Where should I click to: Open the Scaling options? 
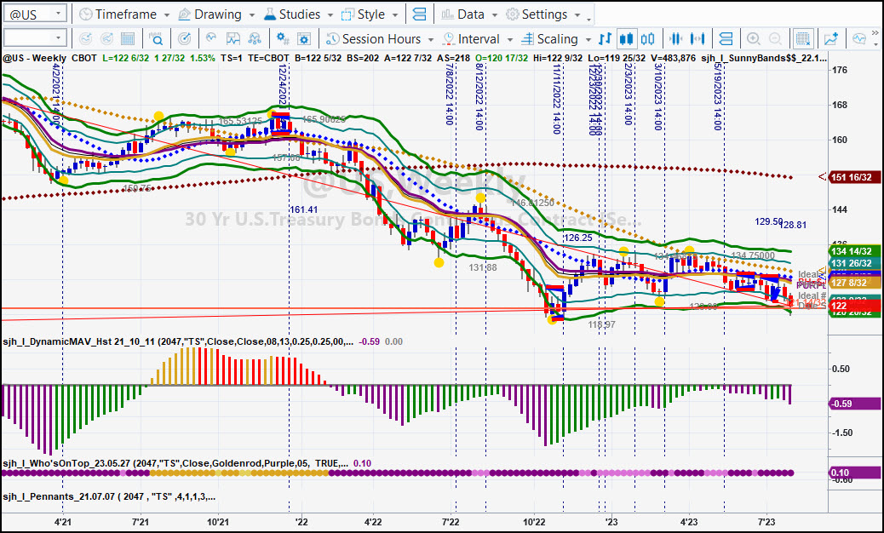coord(549,39)
